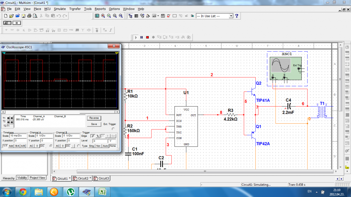Screen dimensions: 351x197
Task: Click the Undo arrow icon
Action: click(x=59, y=16)
